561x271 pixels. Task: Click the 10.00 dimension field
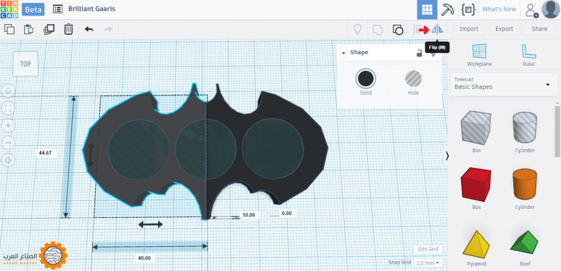coord(249,215)
